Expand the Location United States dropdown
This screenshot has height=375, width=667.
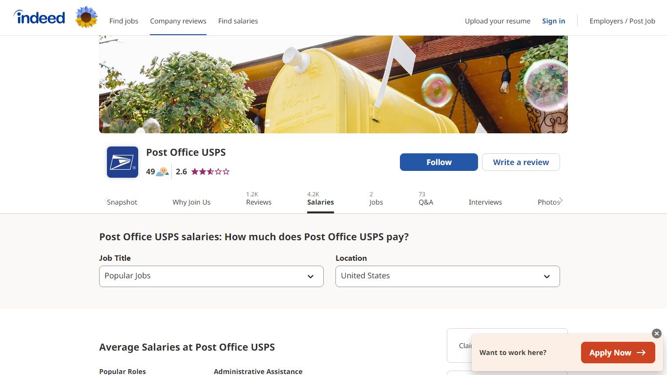pyautogui.click(x=448, y=276)
